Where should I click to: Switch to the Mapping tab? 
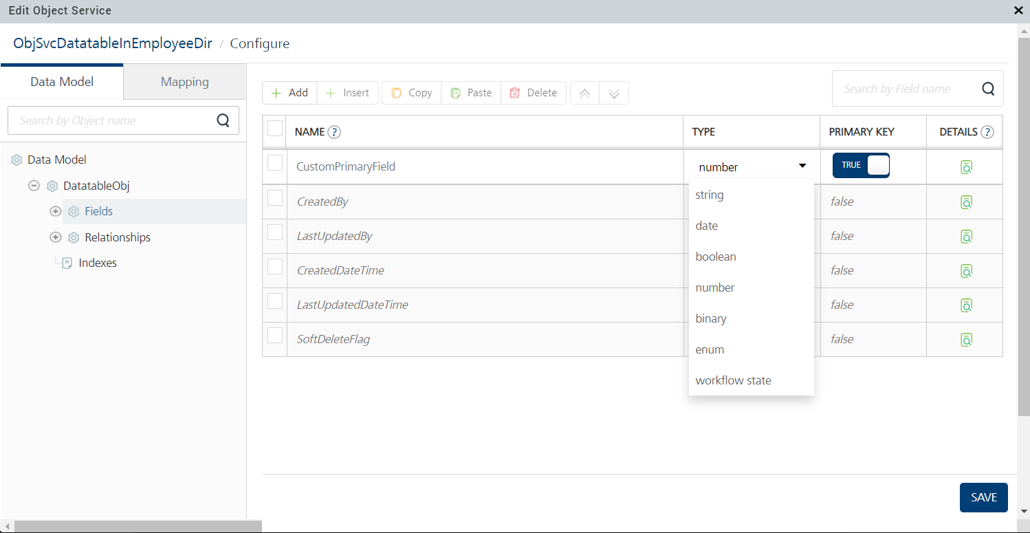click(x=184, y=82)
